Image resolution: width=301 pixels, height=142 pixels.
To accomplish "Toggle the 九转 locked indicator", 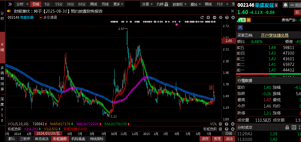I will (x=162, y=4).
